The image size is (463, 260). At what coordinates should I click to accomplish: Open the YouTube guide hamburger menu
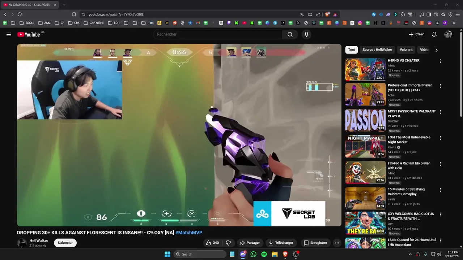point(9,34)
